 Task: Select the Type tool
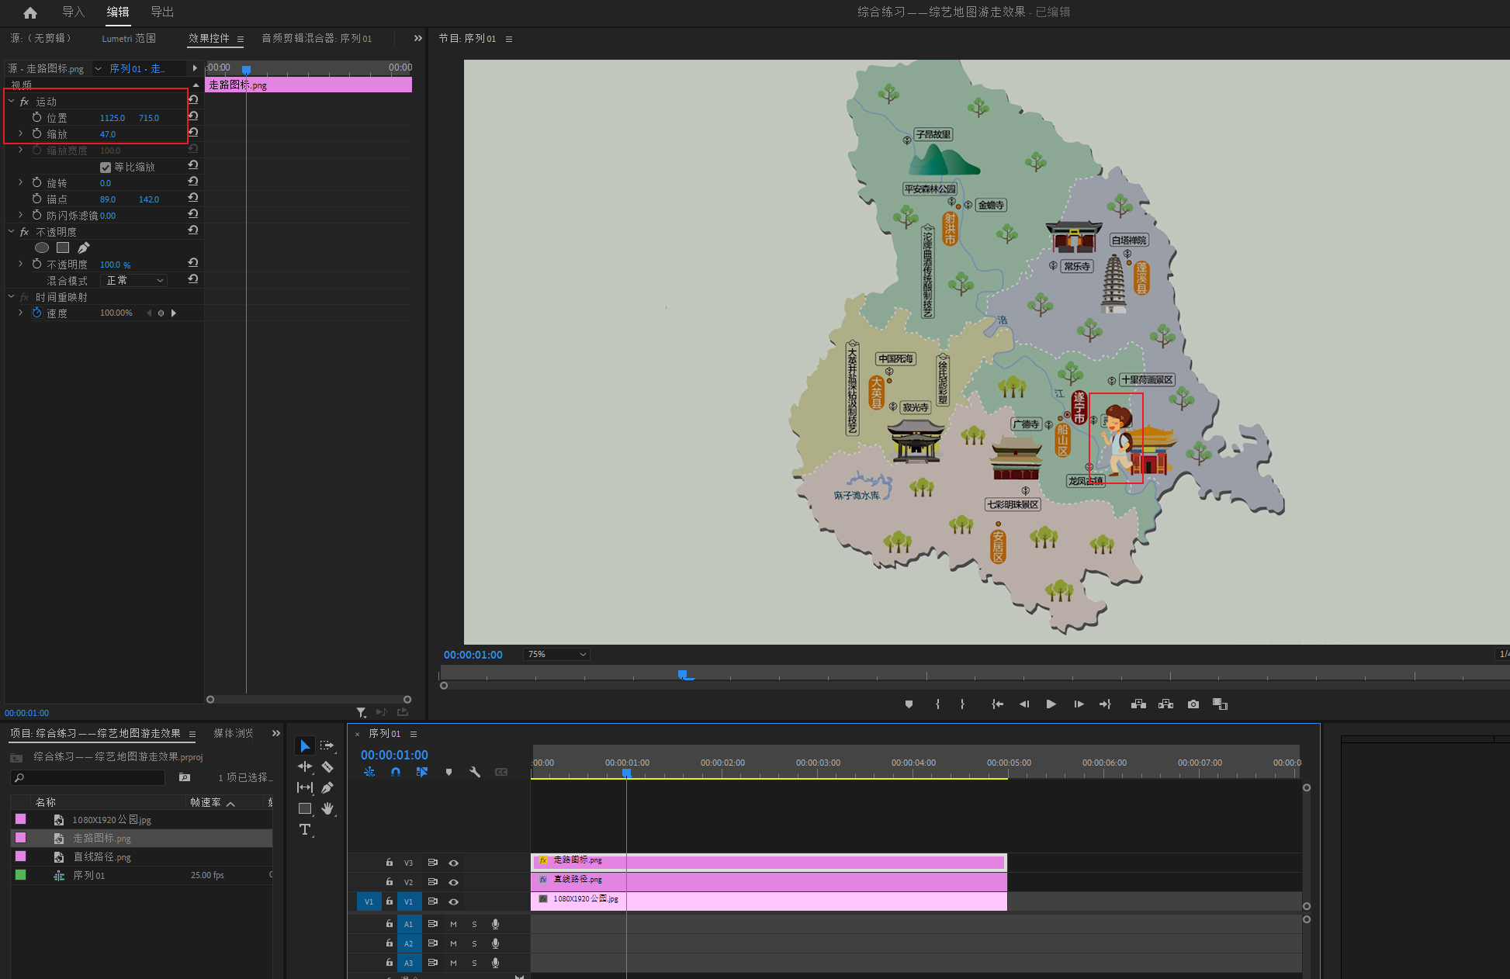(305, 829)
